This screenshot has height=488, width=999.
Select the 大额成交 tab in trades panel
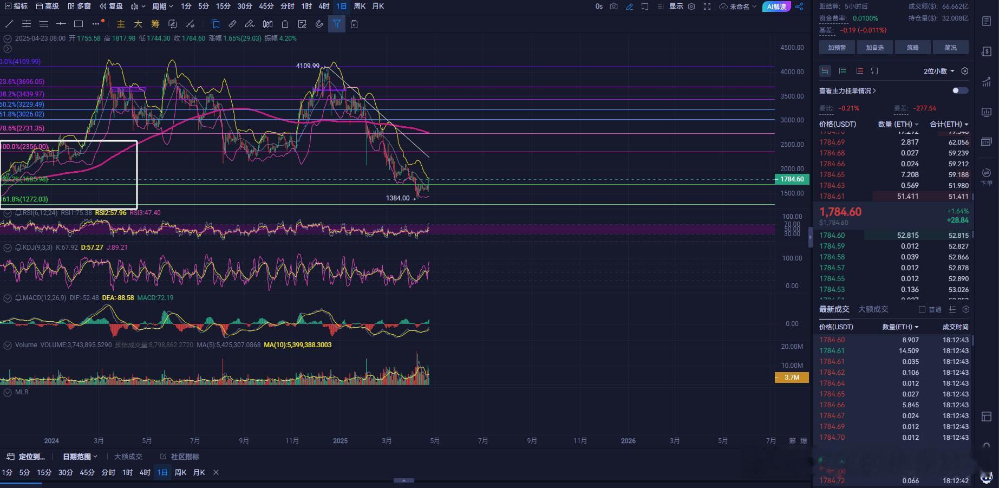pyautogui.click(x=873, y=309)
